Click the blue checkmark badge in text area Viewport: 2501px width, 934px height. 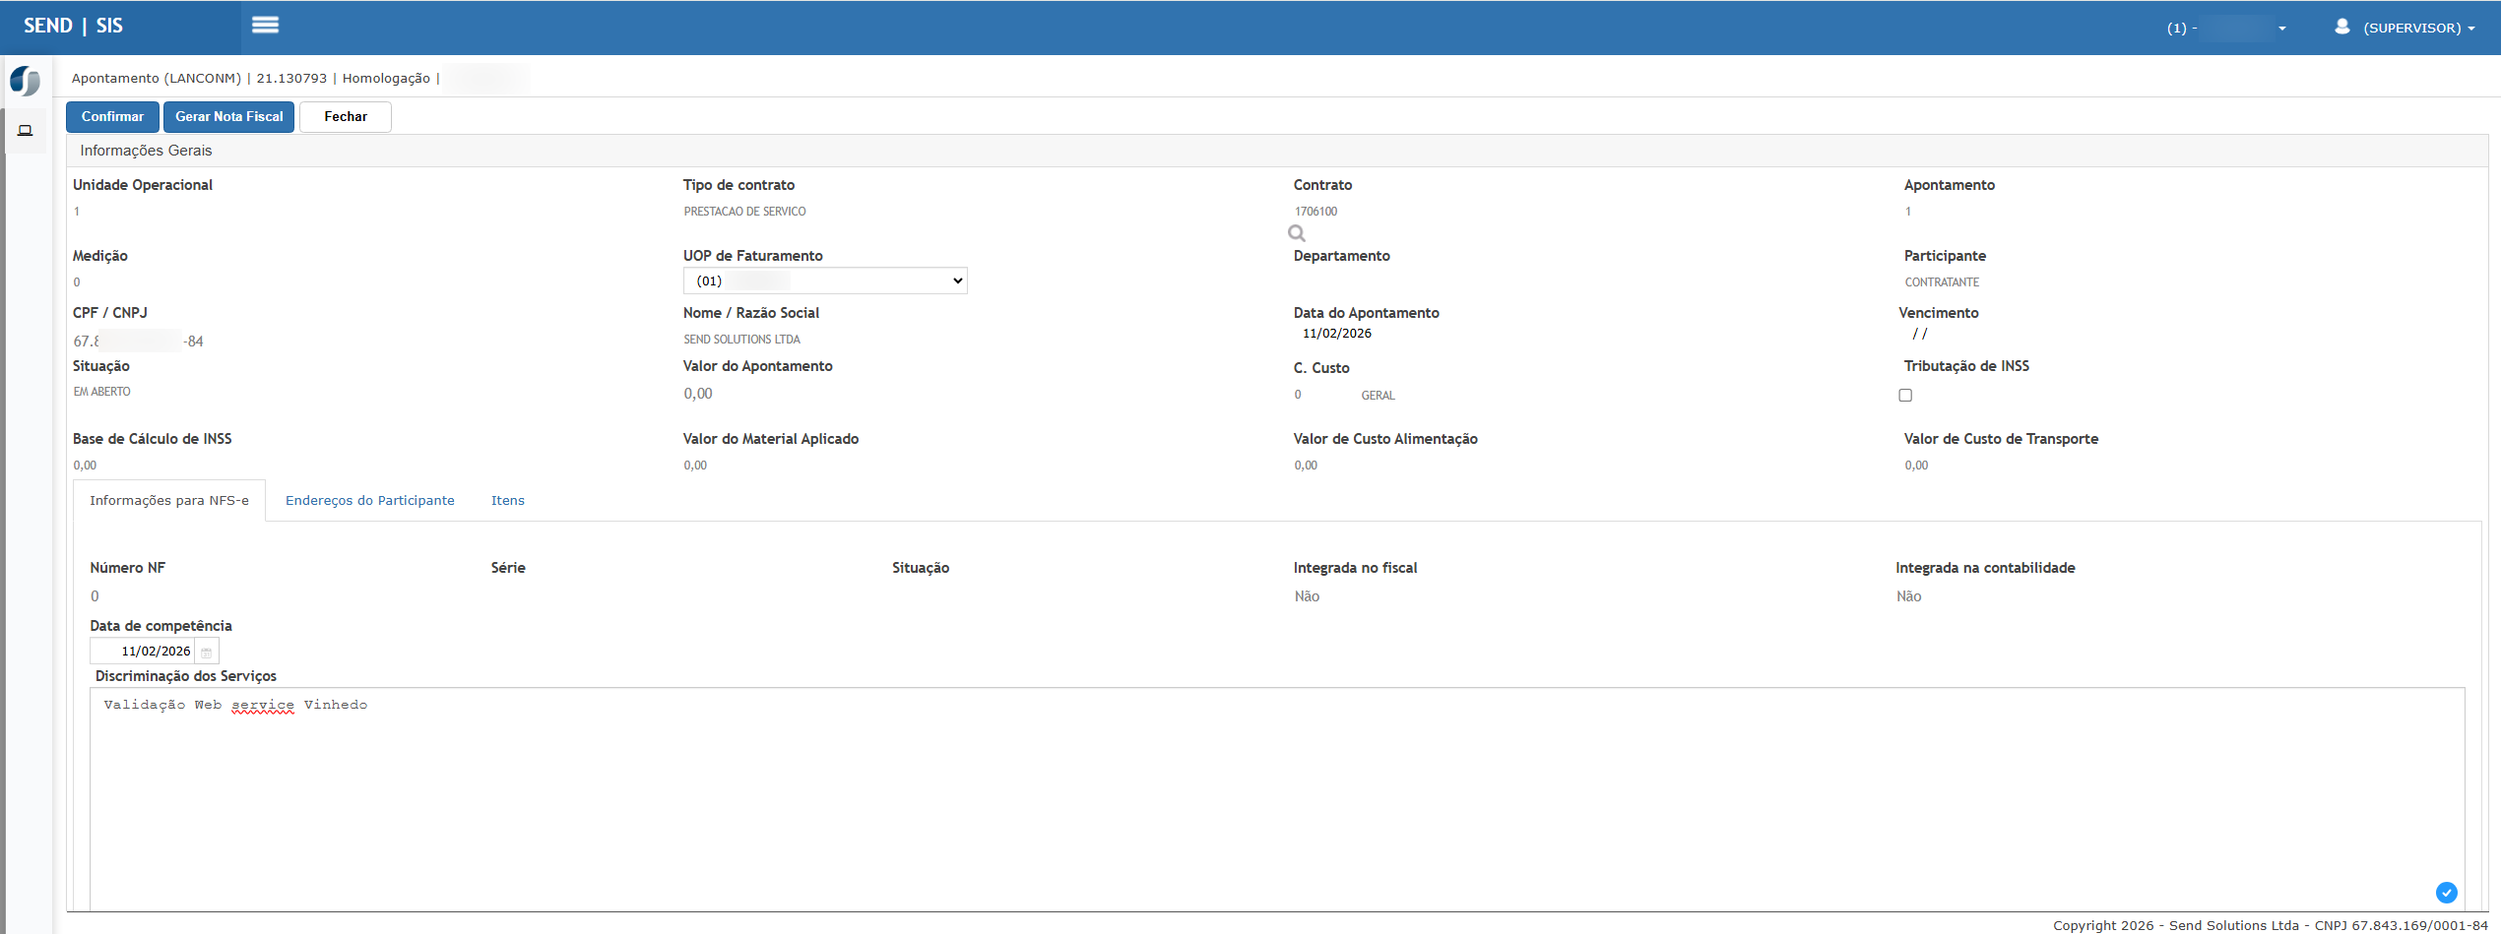click(2446, 892)
